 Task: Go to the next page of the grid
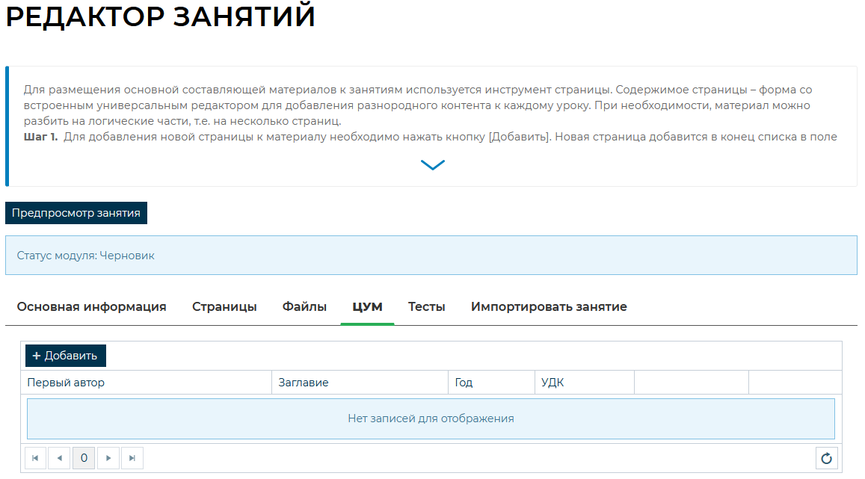[x=108, y=458]
